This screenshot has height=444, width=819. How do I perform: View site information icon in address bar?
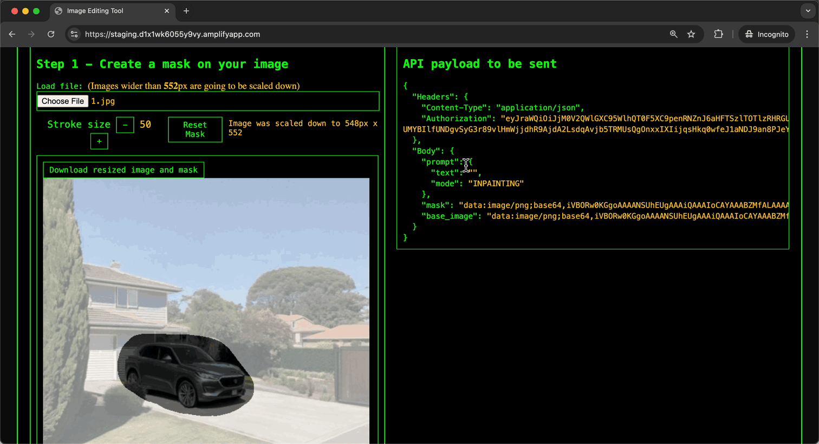pyautogui.click(x=74, y=34)
